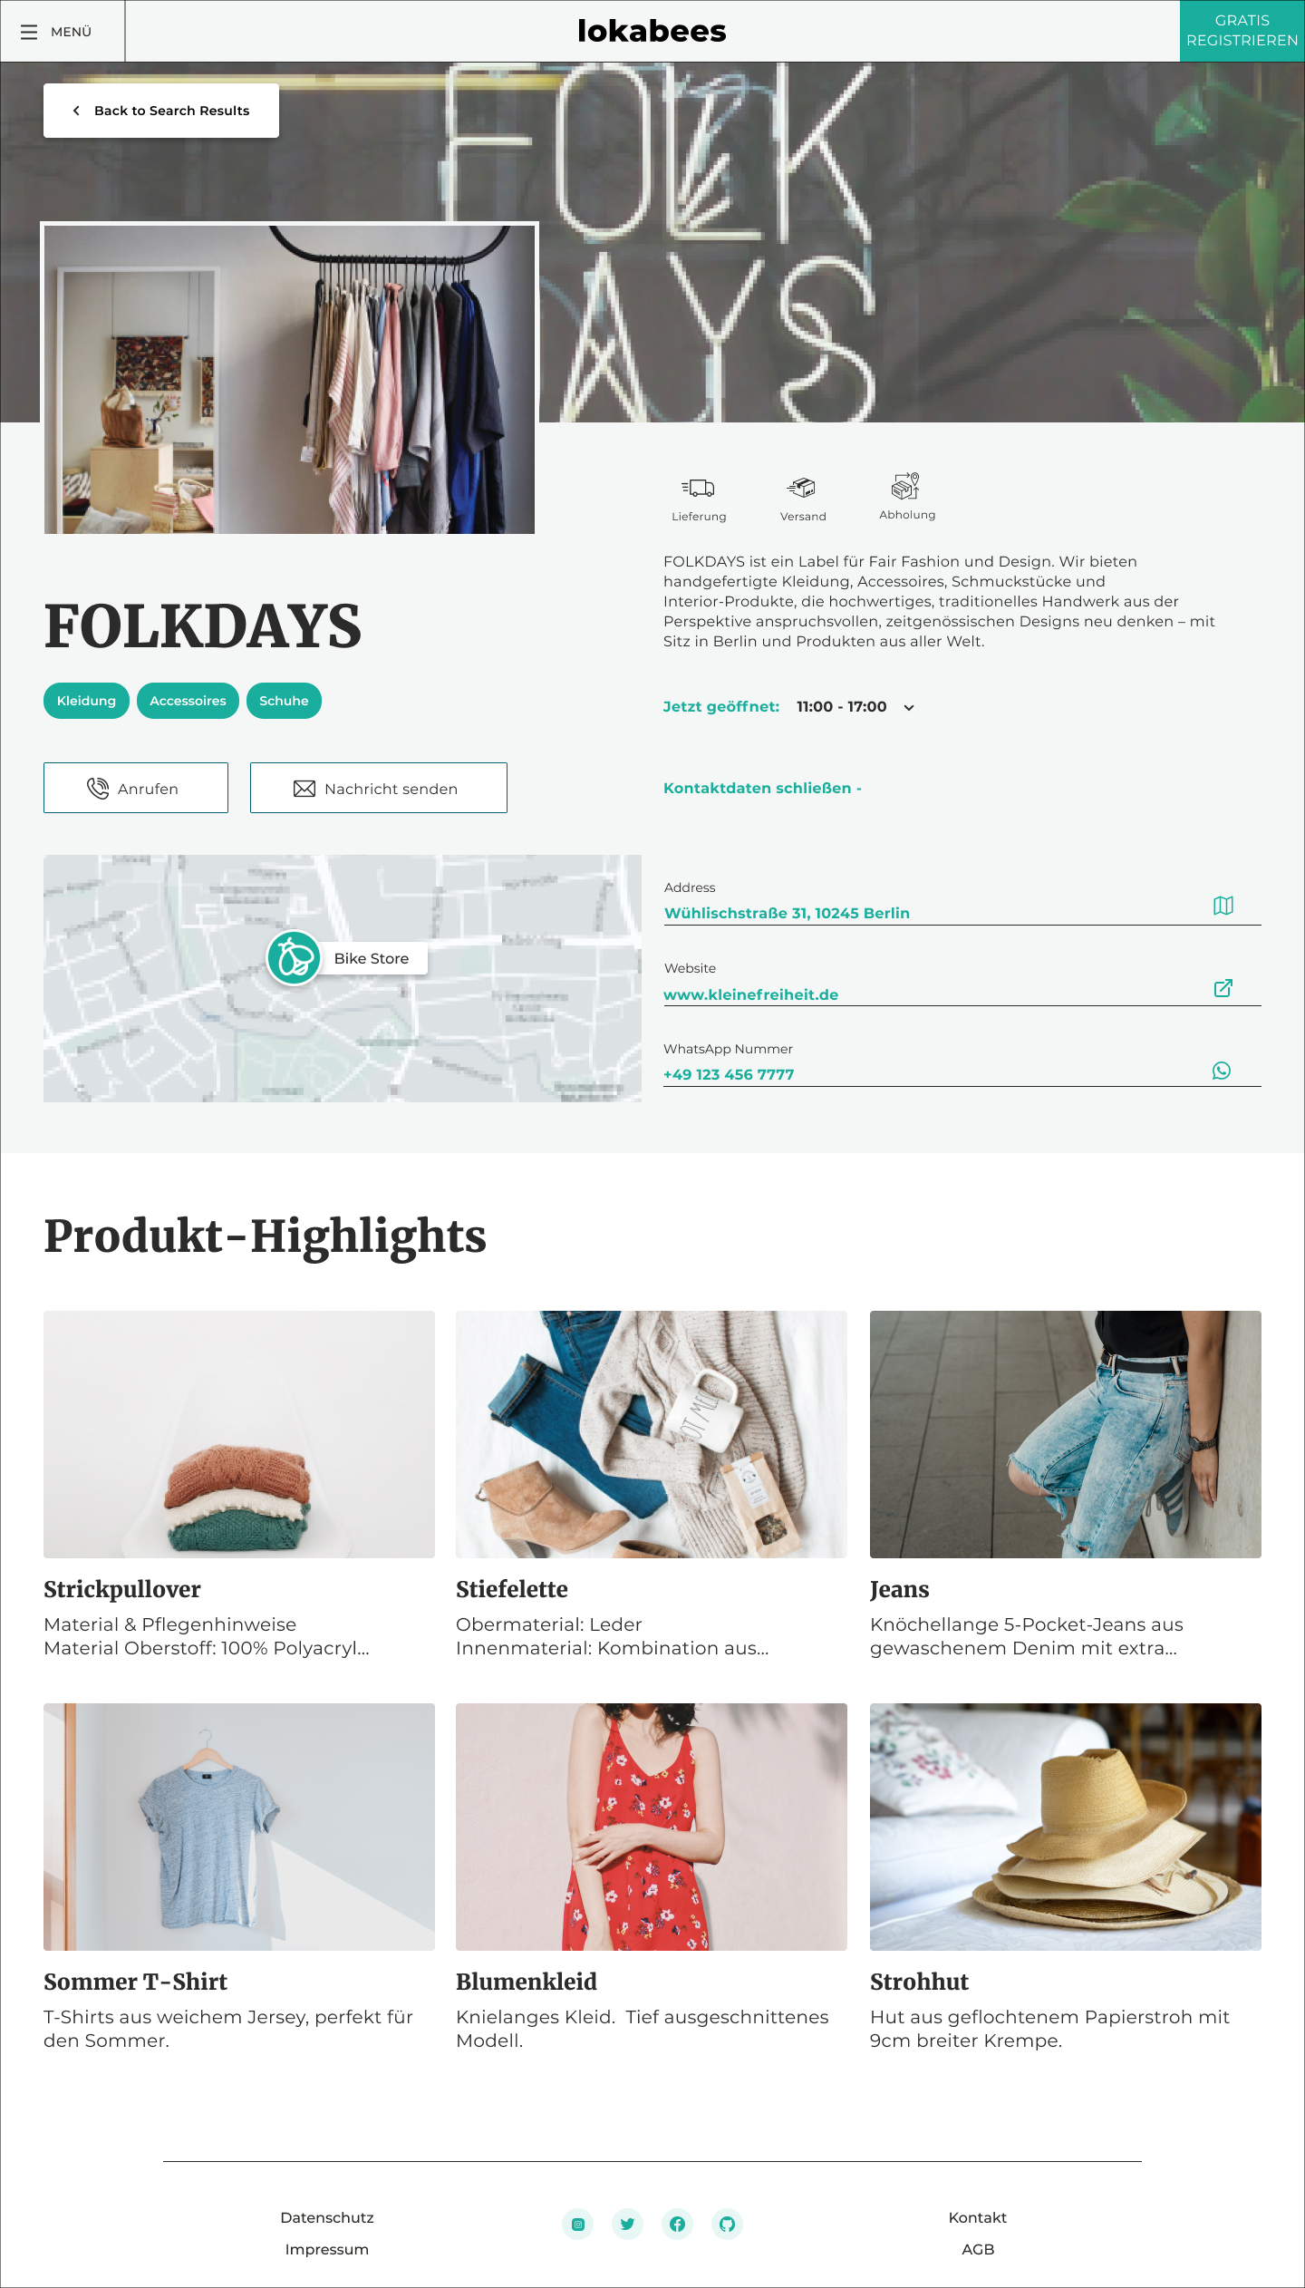Screen dimensions: 1305x2288
Task: Open the hamburger MENÜ icon
Action: (x=29, y=32)
